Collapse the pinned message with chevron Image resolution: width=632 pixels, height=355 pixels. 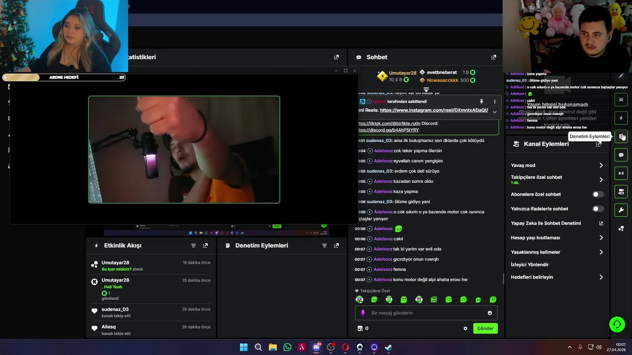click(494, 112)
